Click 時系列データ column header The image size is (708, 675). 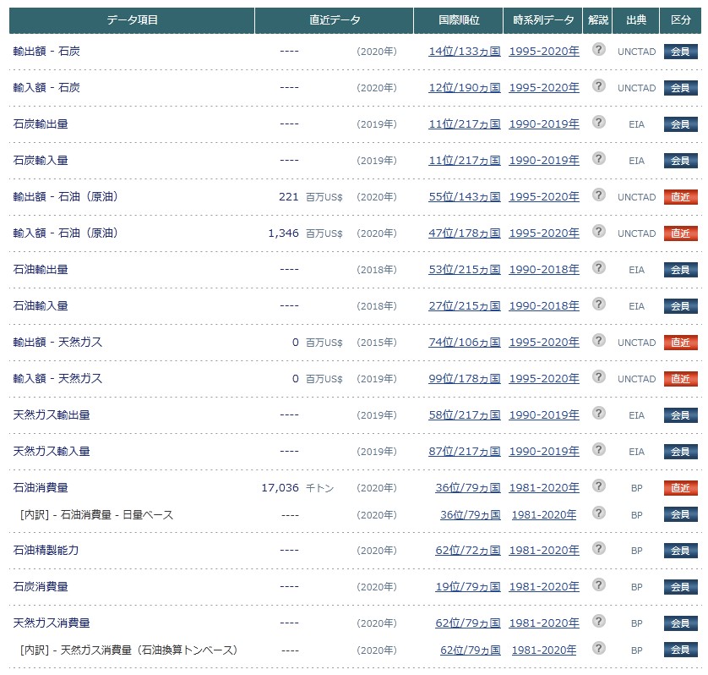(543, 20)
